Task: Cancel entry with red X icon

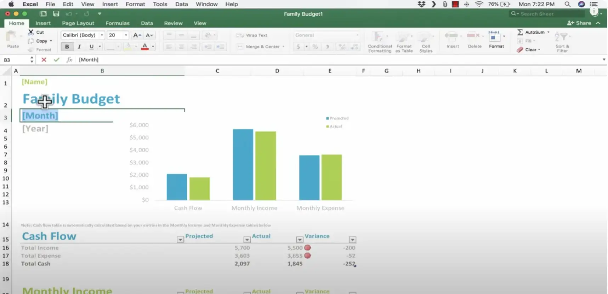Action: [44, 60]
